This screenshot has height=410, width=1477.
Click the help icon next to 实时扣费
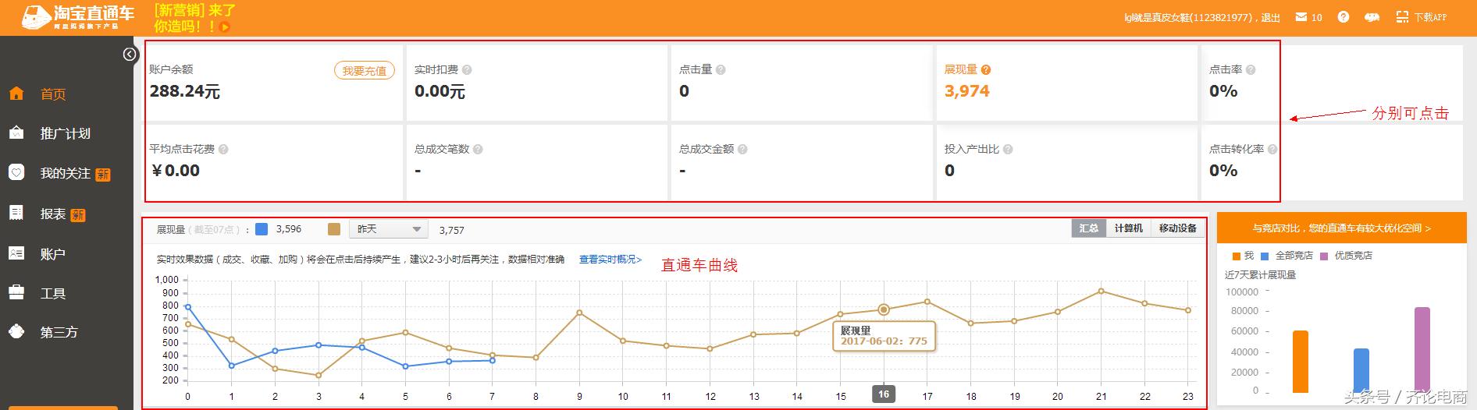467,69
